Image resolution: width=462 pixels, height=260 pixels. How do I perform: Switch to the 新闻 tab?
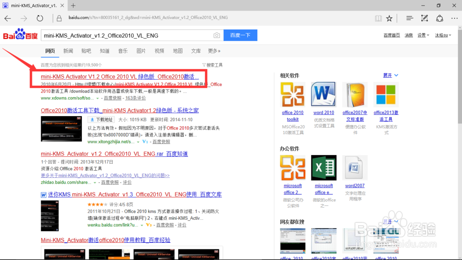[x=68, y=51]
